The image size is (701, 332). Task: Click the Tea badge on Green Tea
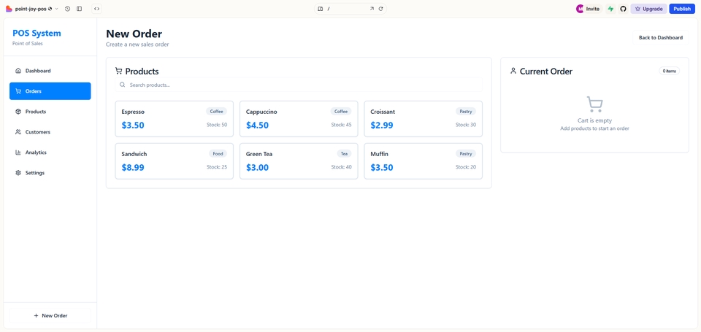[x=344, y=154]
